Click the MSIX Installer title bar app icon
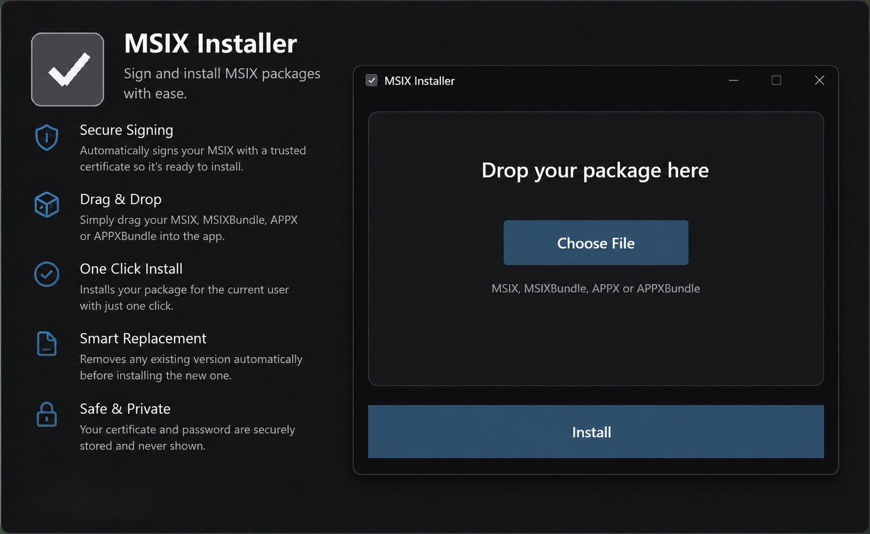This screenshot has height=534, width=870. click(372, 80)
